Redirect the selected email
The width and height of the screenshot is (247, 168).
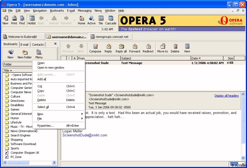coord(148,48)
